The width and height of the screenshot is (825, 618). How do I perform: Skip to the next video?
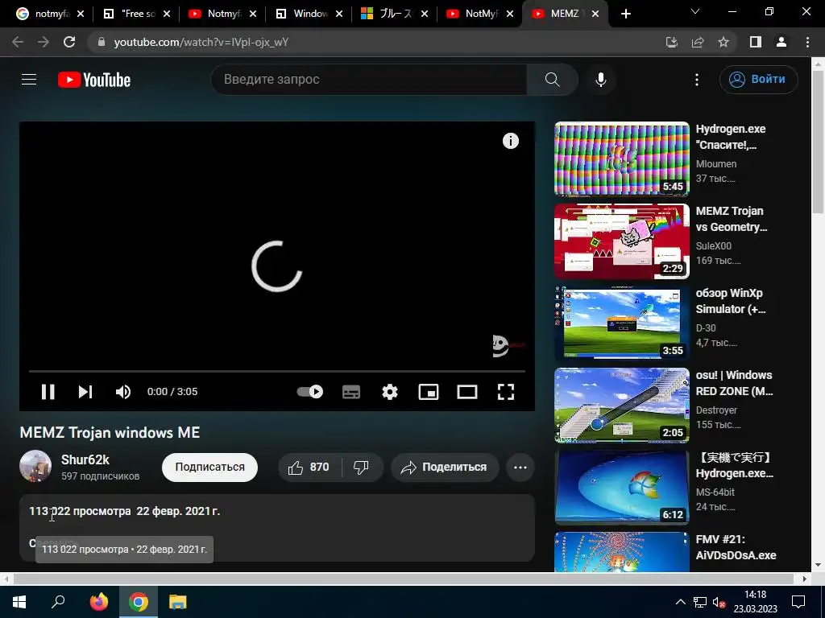click(85, 392)
